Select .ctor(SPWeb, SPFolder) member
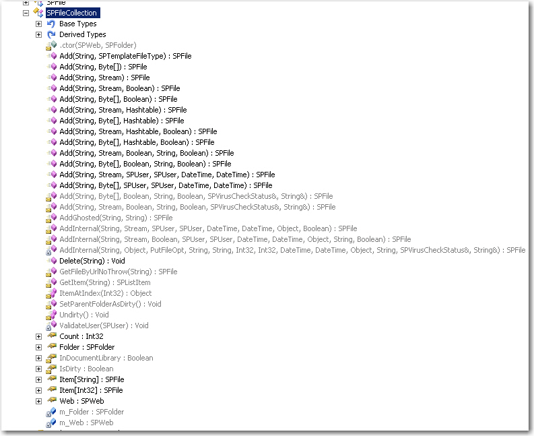 coord(98,45)
